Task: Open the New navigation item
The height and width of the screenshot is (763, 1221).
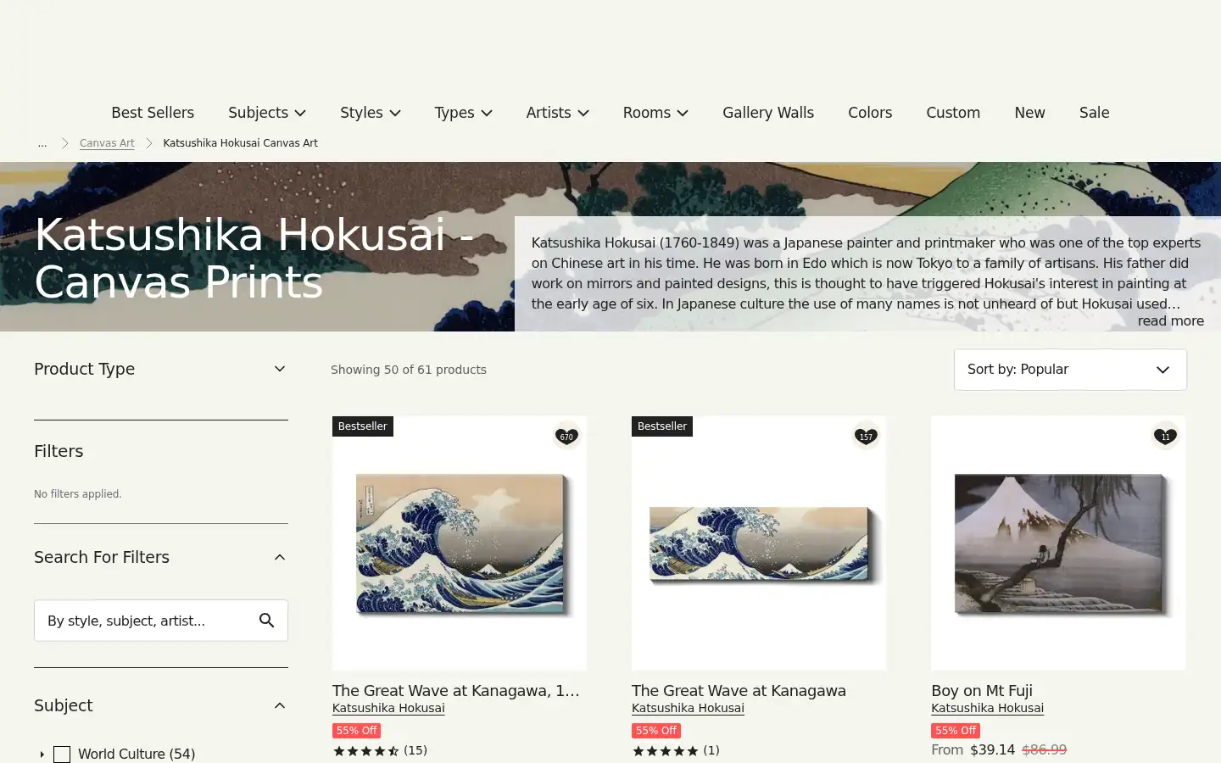Action: click(x=1029, y=113)
